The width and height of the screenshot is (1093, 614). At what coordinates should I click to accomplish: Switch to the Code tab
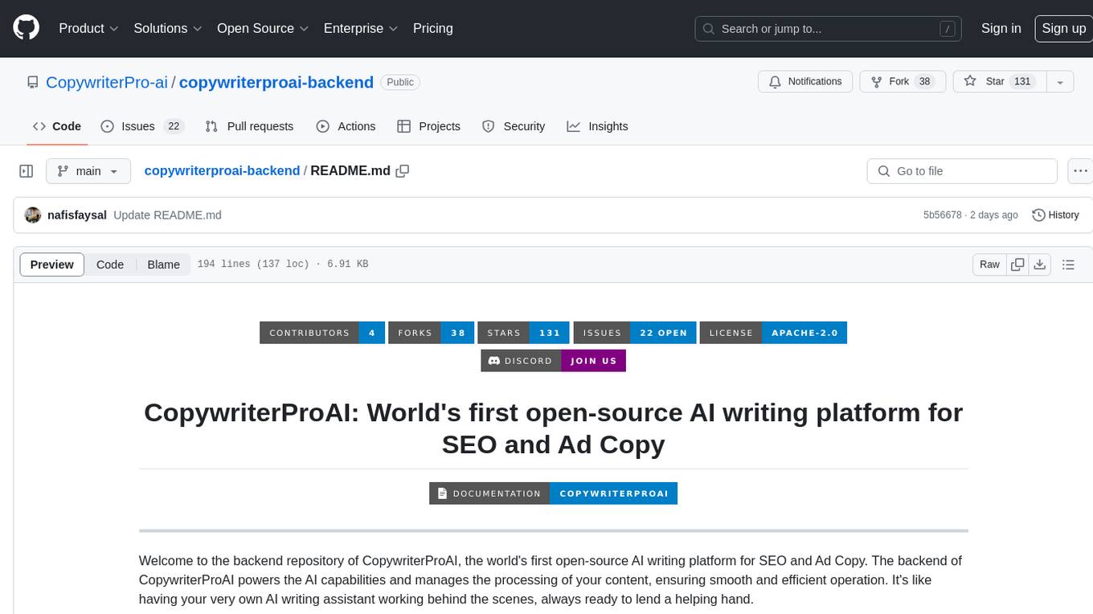56,126
